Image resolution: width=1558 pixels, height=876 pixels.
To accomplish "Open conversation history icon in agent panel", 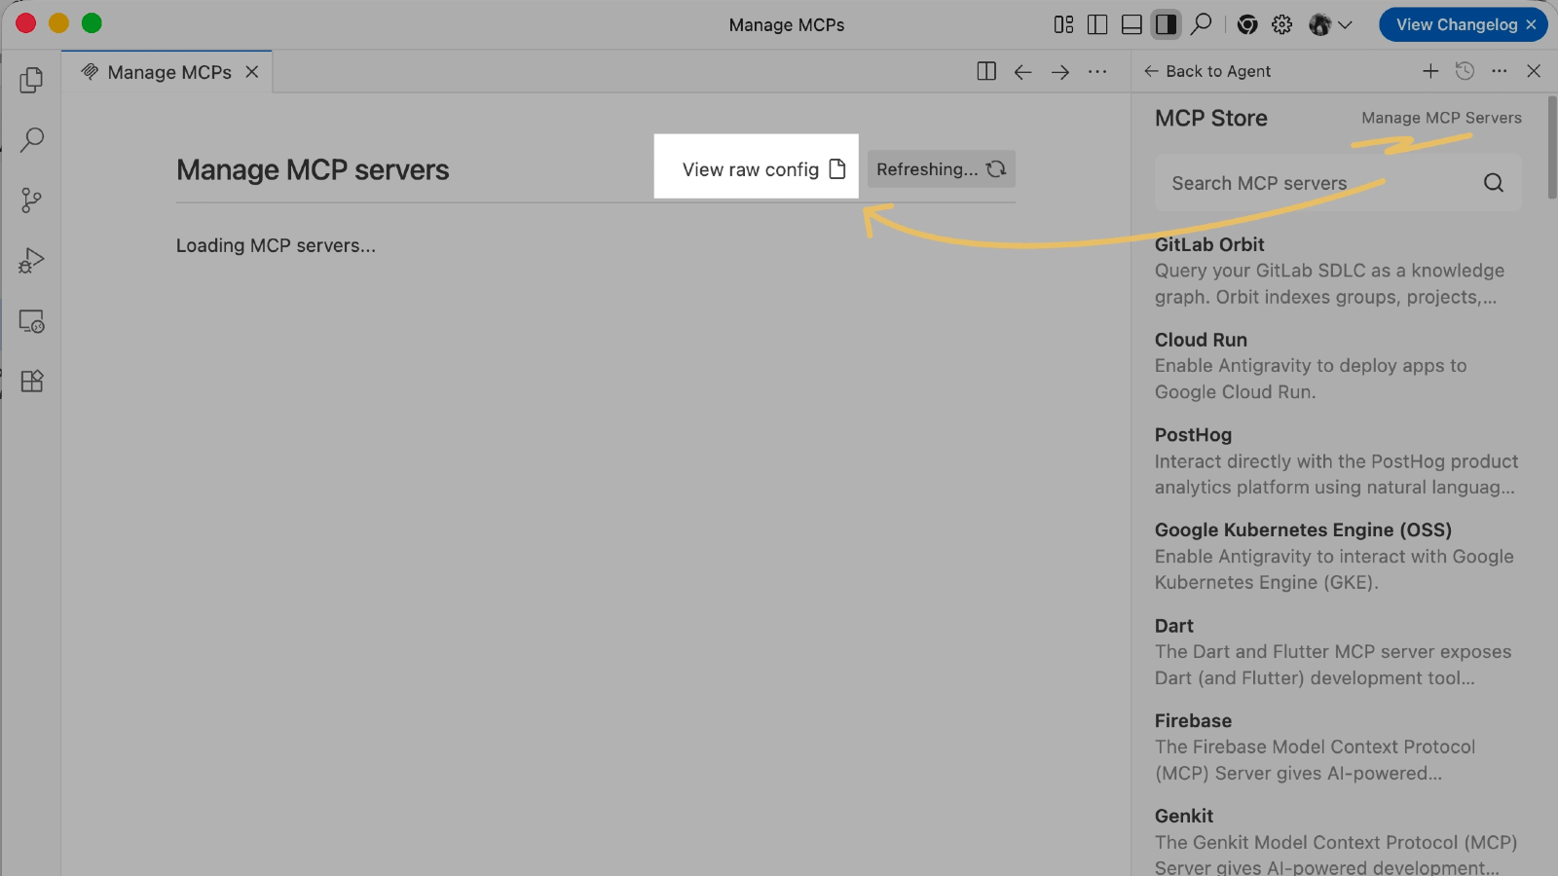I will [x=1465, y=71].
